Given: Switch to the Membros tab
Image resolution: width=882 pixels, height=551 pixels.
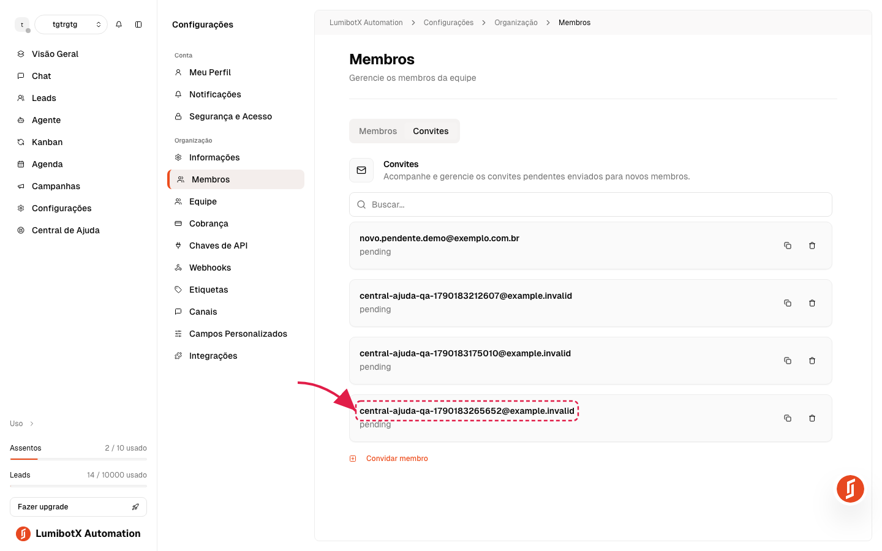Looking at the screenshot, I should point(378,131).
